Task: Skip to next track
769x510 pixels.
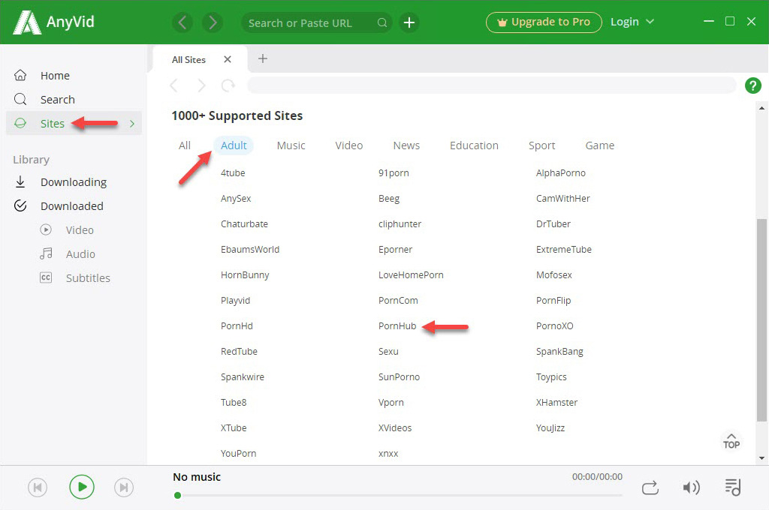Action: click(x=124, y=487)
